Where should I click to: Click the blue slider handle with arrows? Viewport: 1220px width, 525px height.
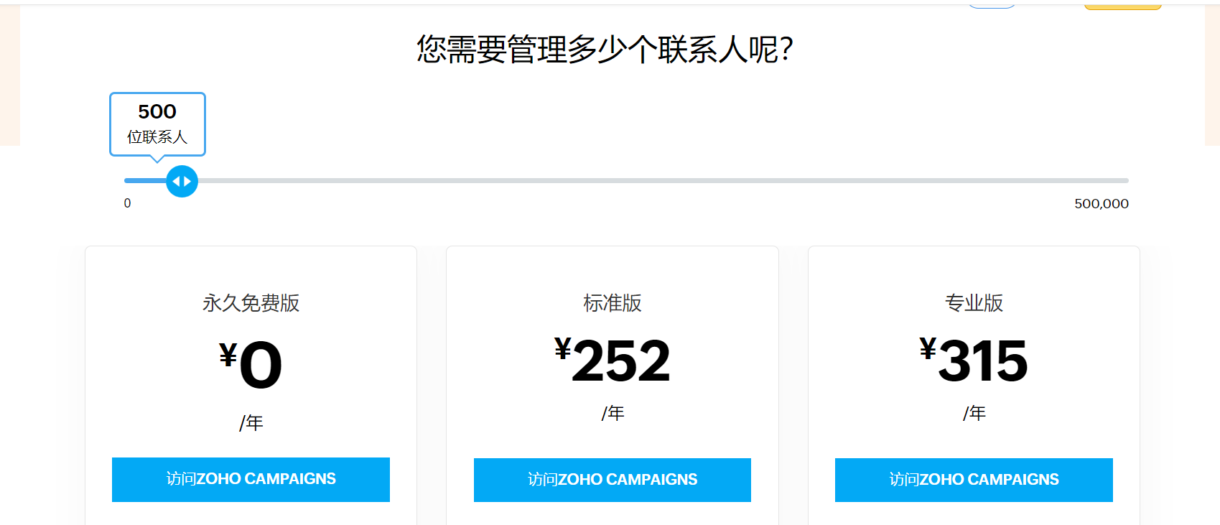point(182,182)
